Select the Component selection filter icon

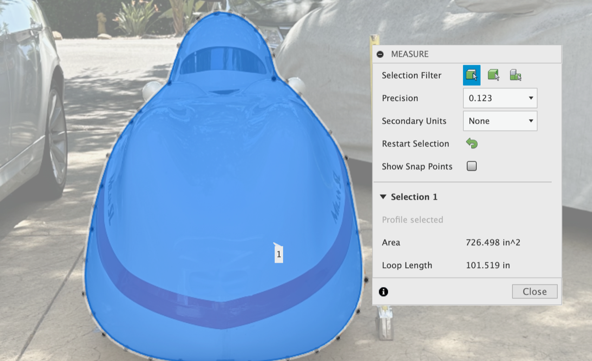[x=516, y=75]
